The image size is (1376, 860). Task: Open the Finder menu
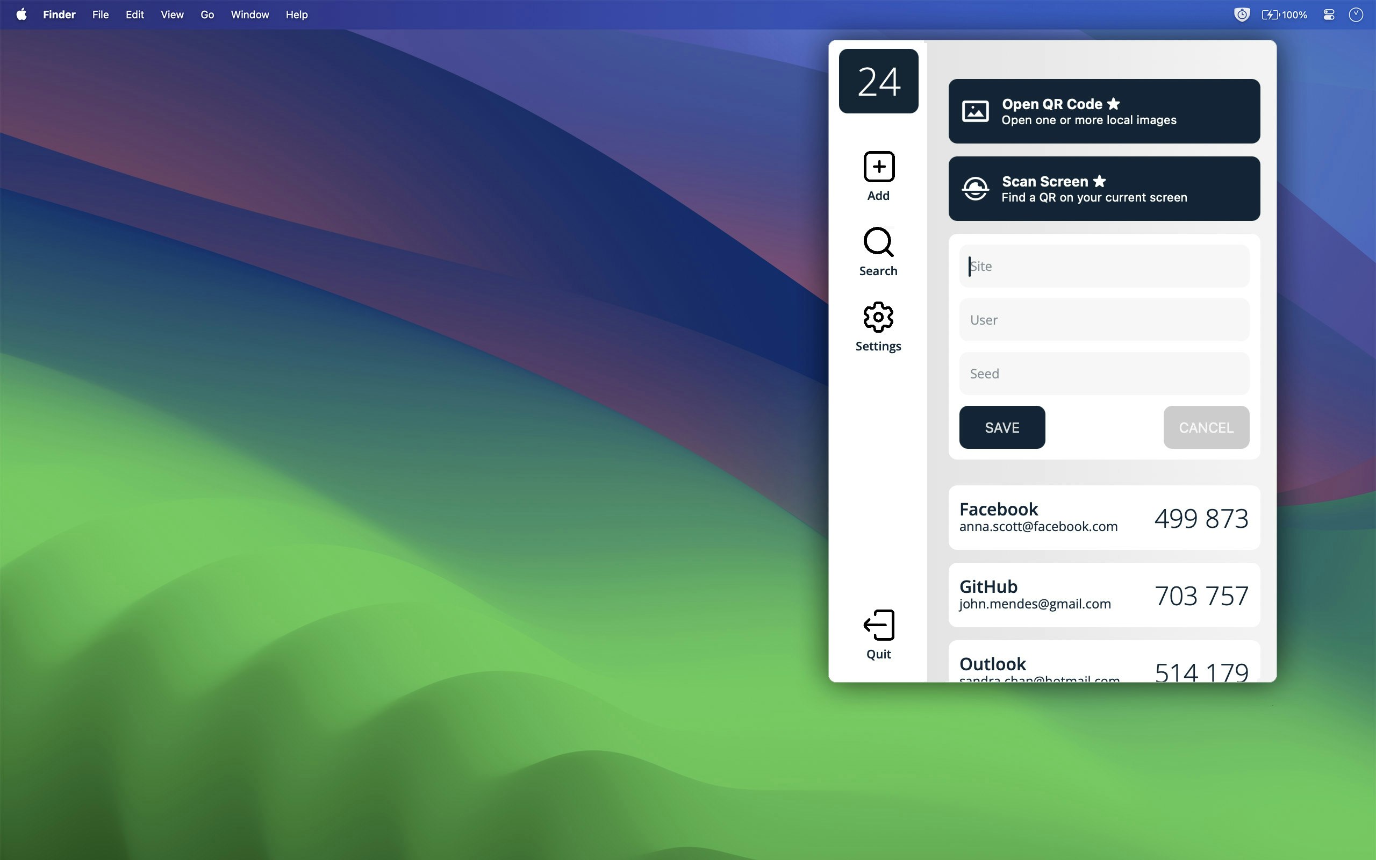tap(59, 14)
